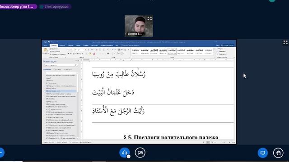Apply the red font color
Viewport: 289px width, 162px height.
[94, 54]
